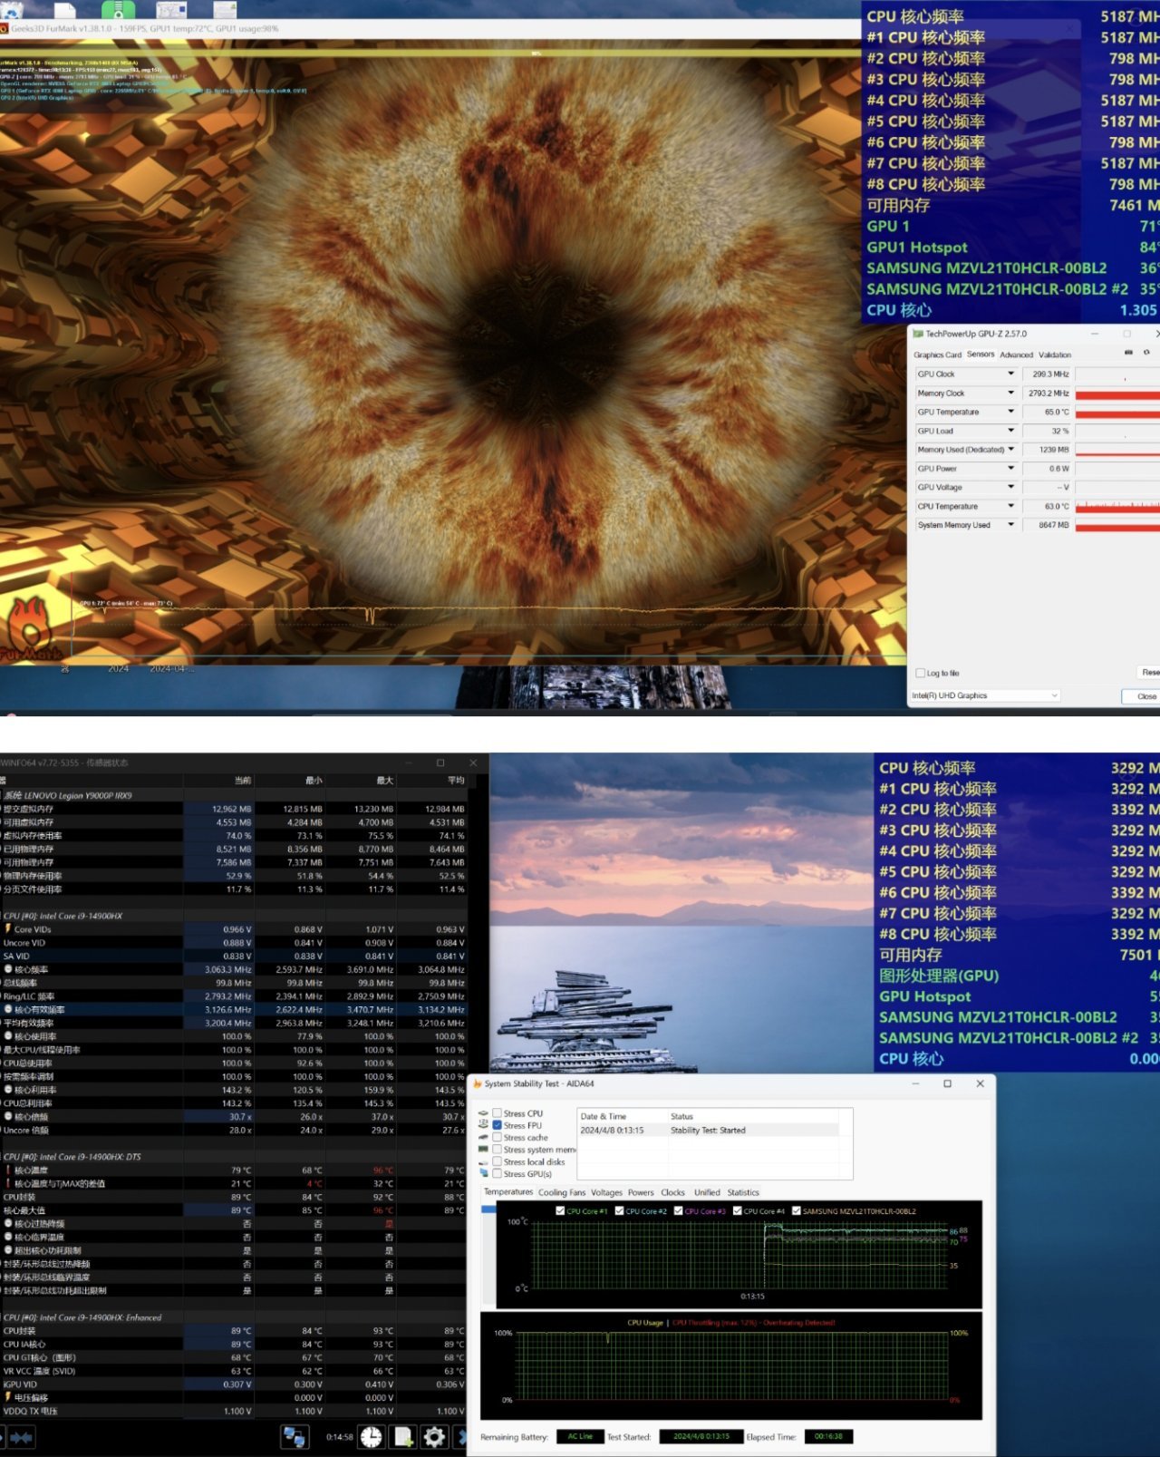Select the 提交虚拟内存 sensor row
The image size is (1160, 1457).
tap(236, 809)
